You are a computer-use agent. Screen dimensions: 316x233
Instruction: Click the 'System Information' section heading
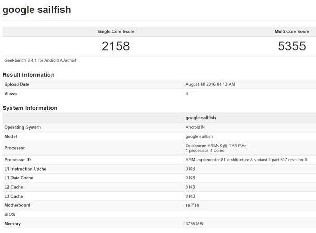30,108
